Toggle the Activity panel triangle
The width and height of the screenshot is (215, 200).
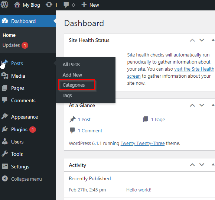click(213, 164)
